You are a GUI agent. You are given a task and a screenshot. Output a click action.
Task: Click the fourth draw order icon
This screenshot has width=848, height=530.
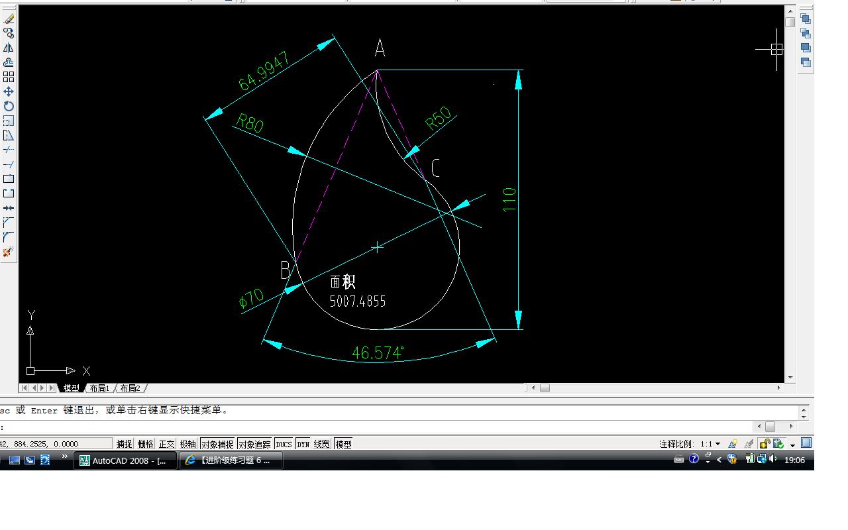806,62
